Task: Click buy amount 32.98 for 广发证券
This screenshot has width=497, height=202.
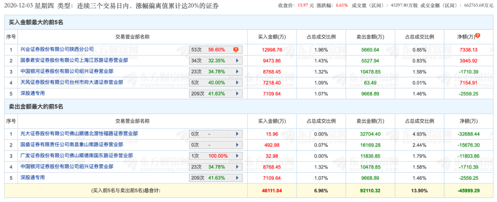Action: 272,156
